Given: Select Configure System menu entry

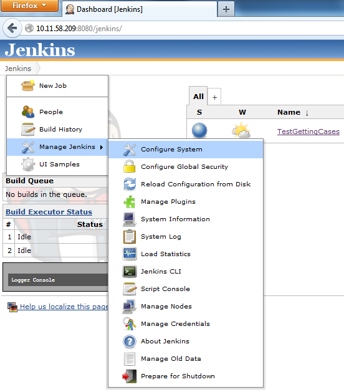Looking at the screenshot, I should 186,150.
